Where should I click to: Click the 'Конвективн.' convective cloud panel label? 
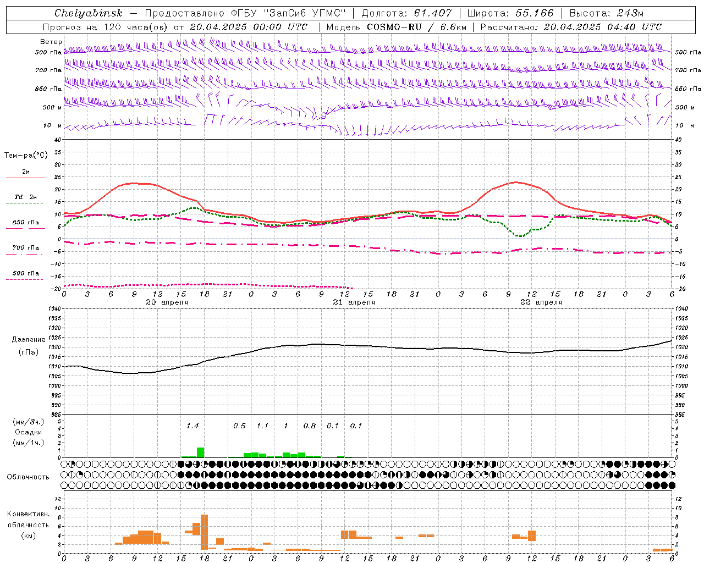28,514
